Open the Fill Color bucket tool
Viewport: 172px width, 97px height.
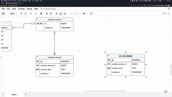(x=57, y=13)
